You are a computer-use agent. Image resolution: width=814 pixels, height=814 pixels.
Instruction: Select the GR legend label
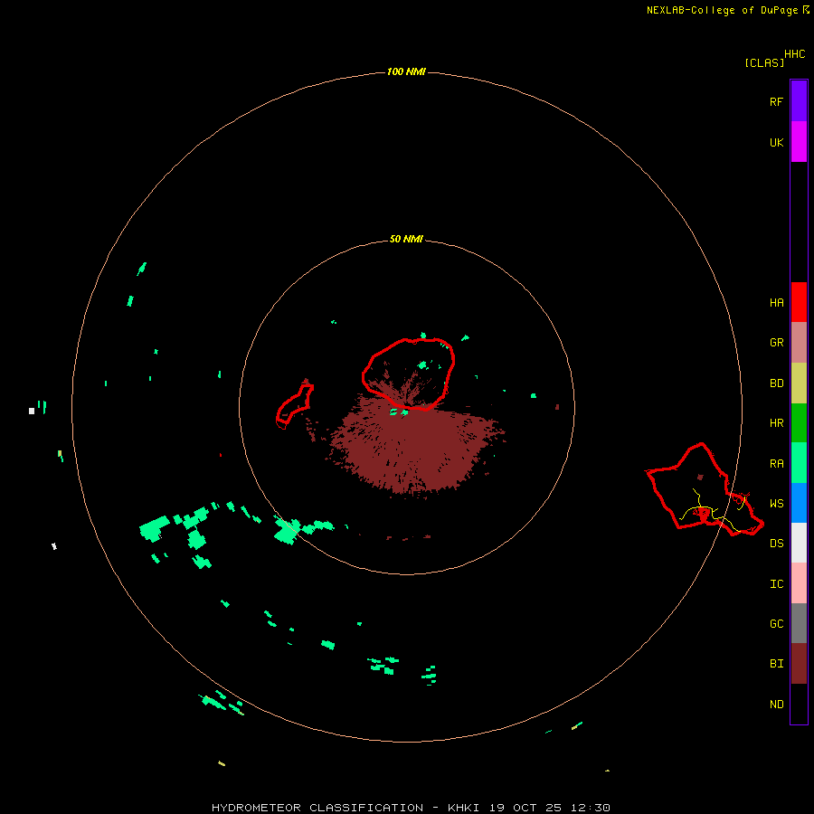tap(776, 343)
